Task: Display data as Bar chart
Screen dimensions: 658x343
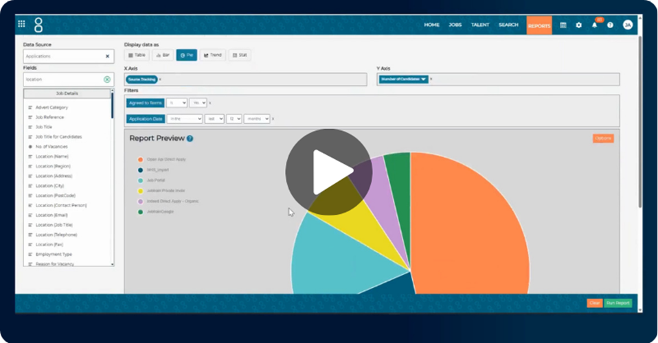Action: coord(163,55)
